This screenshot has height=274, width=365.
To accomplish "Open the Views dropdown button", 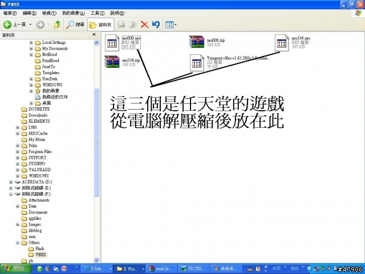I will point(171,25).
